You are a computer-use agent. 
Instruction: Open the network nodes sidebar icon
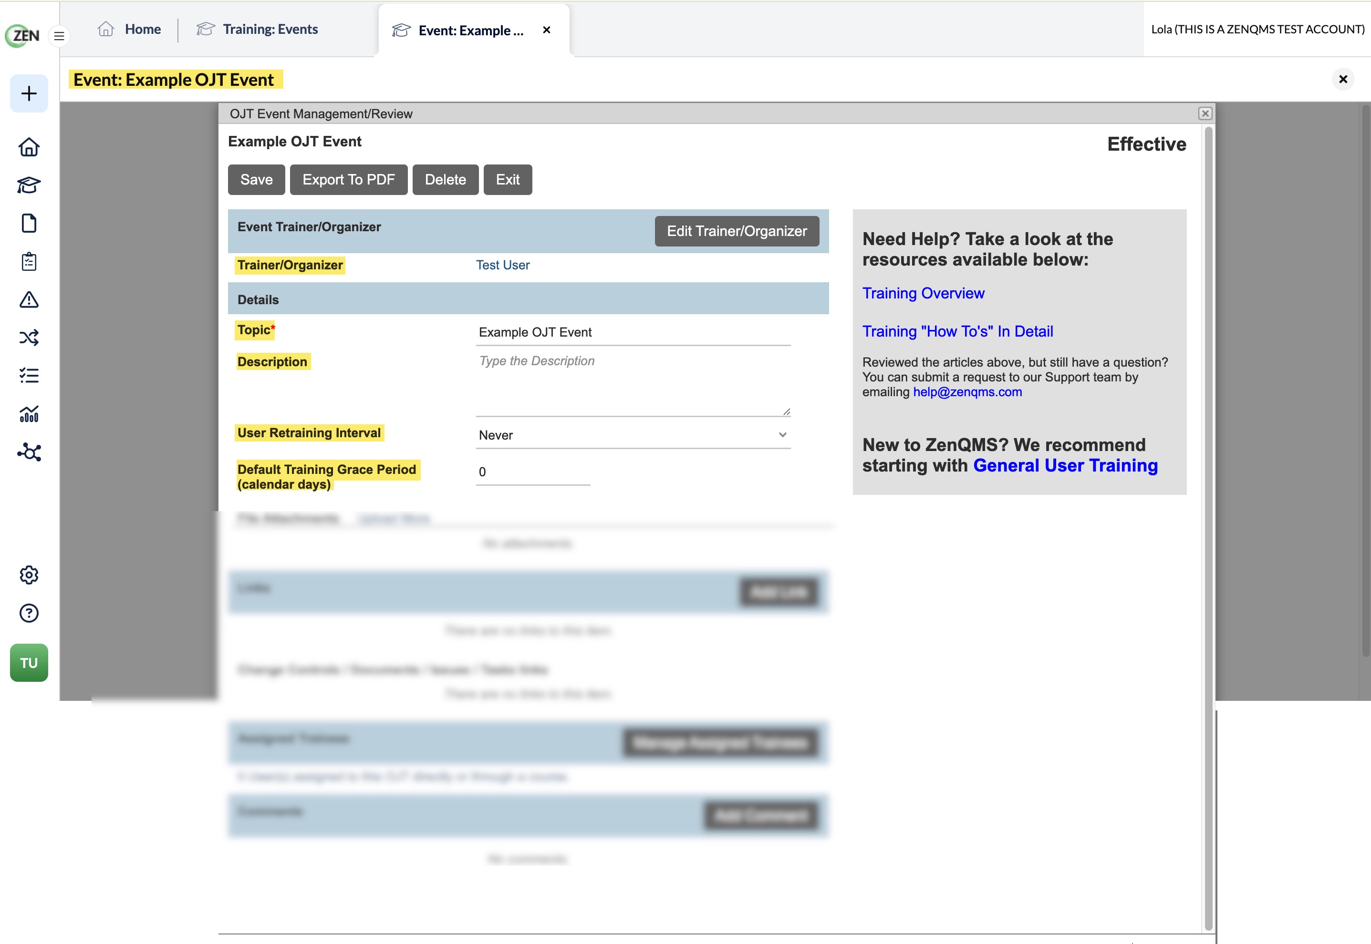(x=29, y=452)
